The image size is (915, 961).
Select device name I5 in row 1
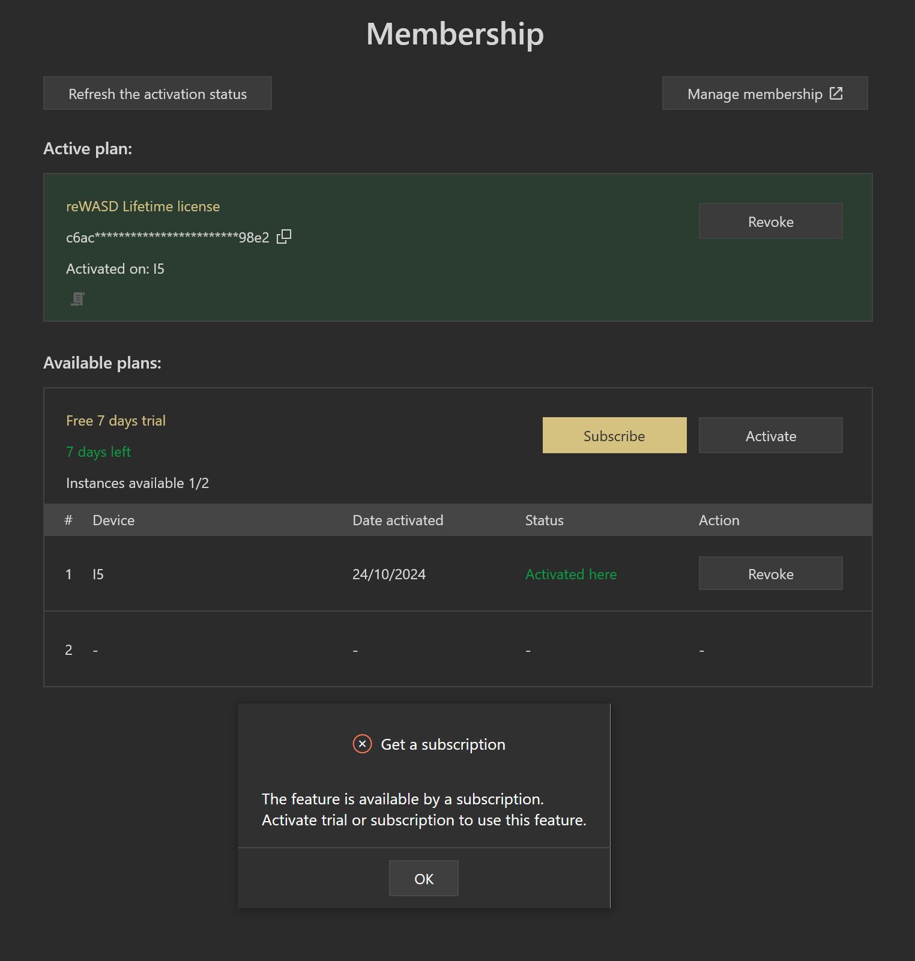coord(98,574)
